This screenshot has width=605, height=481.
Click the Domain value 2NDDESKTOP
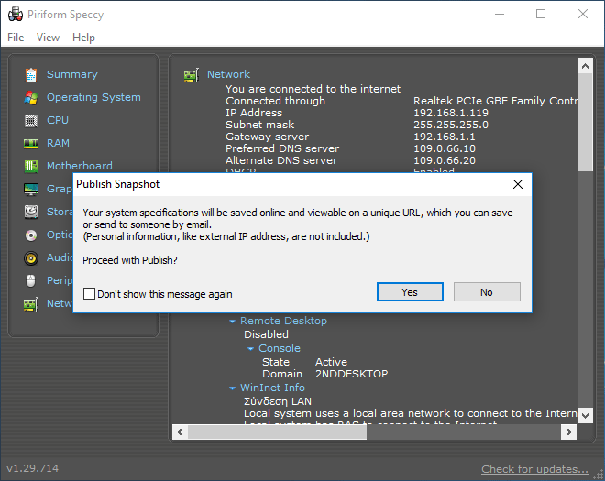pos(351,374)
